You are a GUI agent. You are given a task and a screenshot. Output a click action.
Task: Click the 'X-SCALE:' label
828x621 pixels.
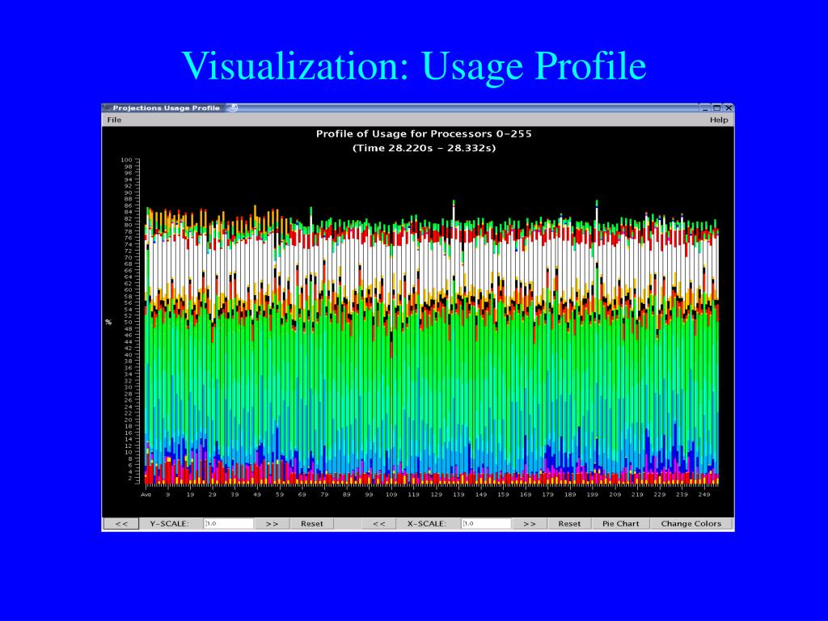click(427, 524)
